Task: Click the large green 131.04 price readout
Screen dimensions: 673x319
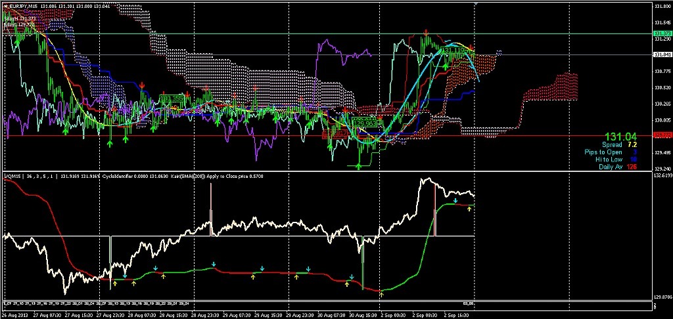Action: [x=620, y=137]
